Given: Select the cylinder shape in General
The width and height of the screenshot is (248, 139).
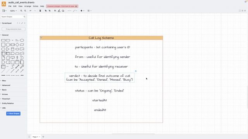Looking at the screenshot, I should [x=12, y=49].
